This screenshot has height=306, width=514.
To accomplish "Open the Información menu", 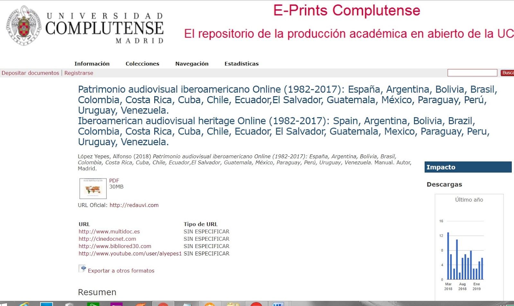I will pos(92,64).
